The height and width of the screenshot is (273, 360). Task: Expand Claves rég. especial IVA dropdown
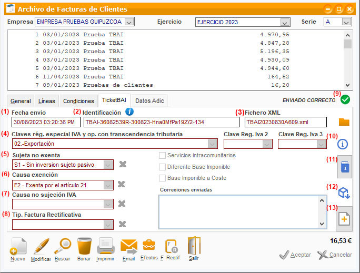[212, 144]
